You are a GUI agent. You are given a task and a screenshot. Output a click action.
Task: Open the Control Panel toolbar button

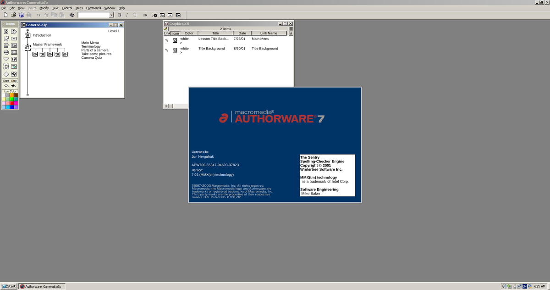[x=154, y=15]
